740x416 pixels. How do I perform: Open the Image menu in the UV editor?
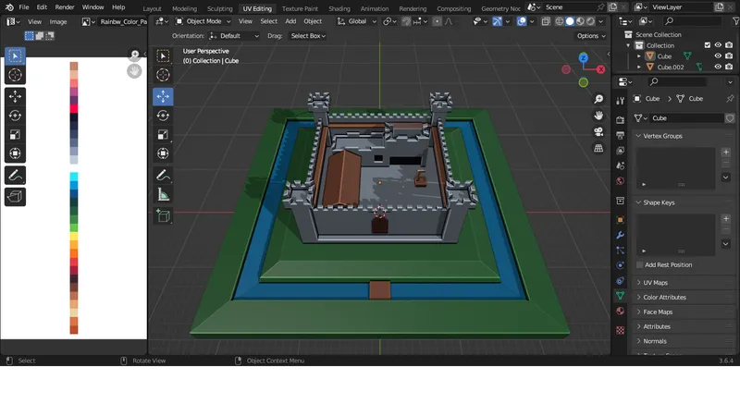58,21
